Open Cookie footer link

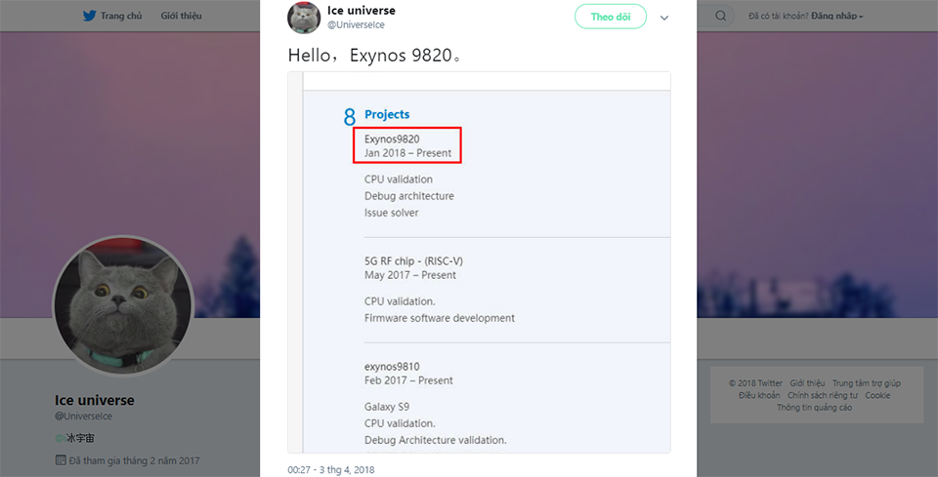[877, 395]
